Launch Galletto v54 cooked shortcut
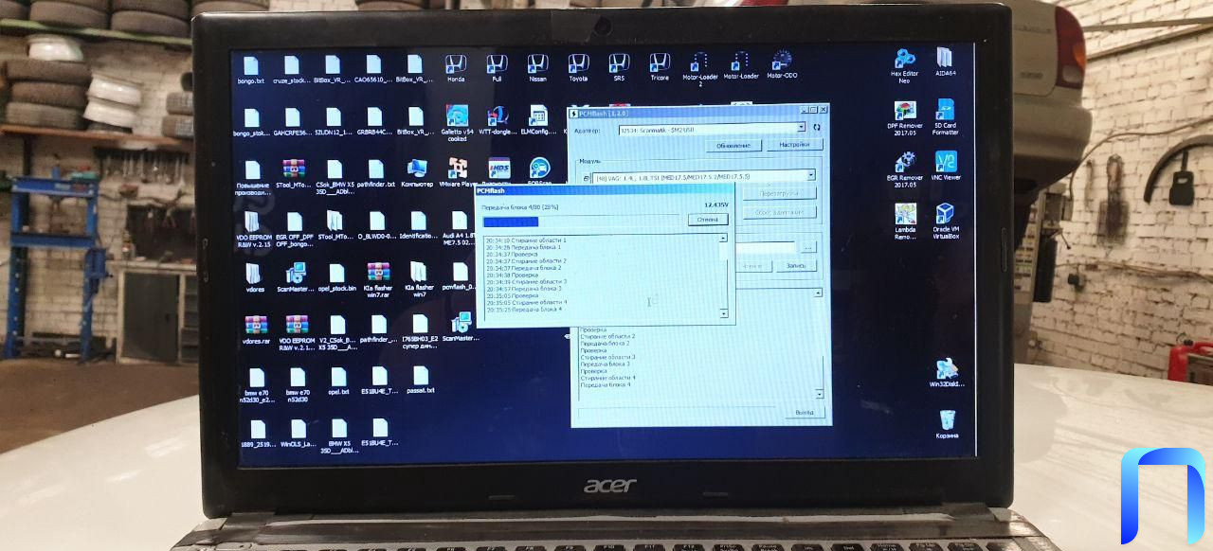The width and height of the screenshot is (1213, 551). click(457, 122)
